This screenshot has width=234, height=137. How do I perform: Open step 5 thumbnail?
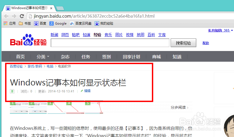[x=94, y=107]
